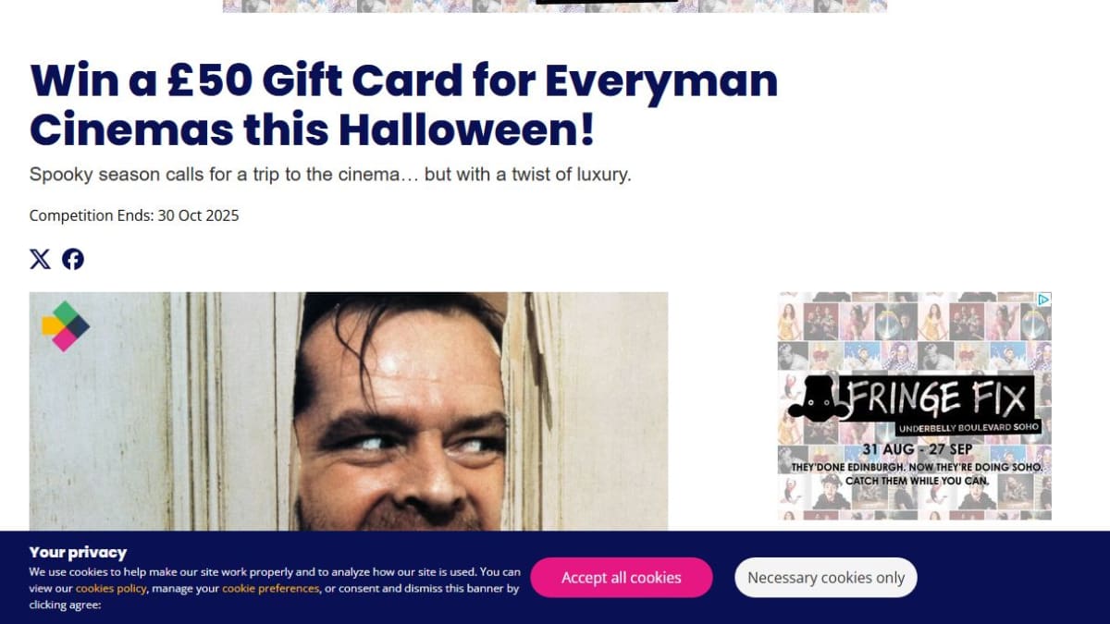Viewport: 1110px width, 624px height.
Task: Click the Win a £50 Gift Card headline
Action: click(403, 104)
